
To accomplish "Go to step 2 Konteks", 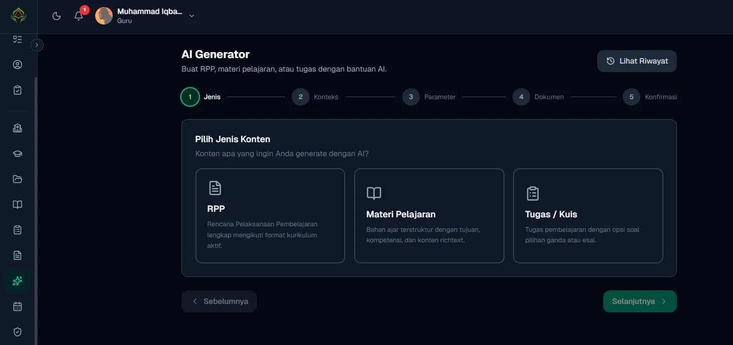I will [315, 97].
